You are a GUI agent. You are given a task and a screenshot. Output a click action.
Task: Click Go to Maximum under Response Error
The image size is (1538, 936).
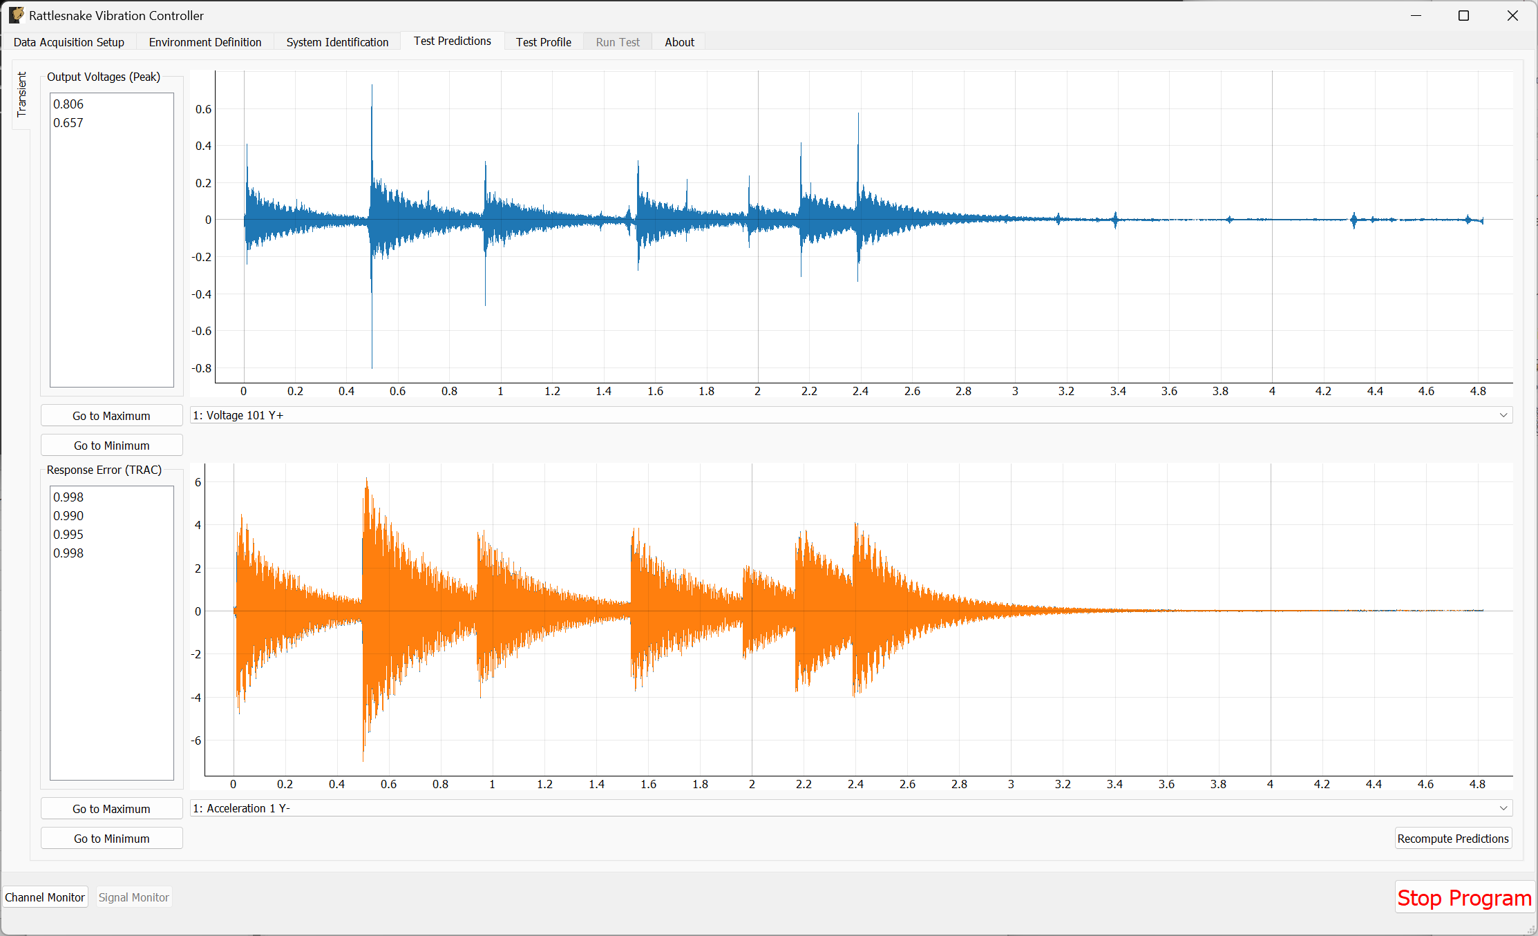(x=111, y=808)
